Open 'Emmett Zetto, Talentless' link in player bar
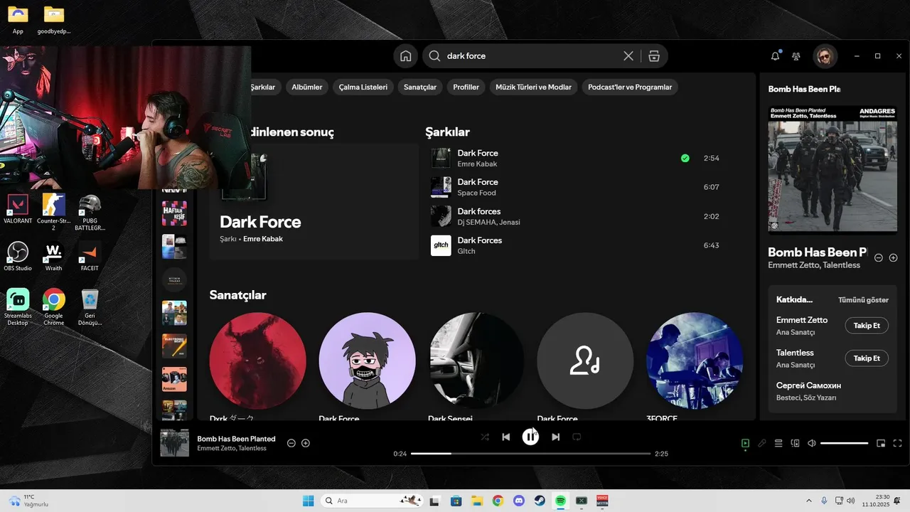The width and height of the screenshot is (910, 512). pyautogui.click(x=232, y=448)
